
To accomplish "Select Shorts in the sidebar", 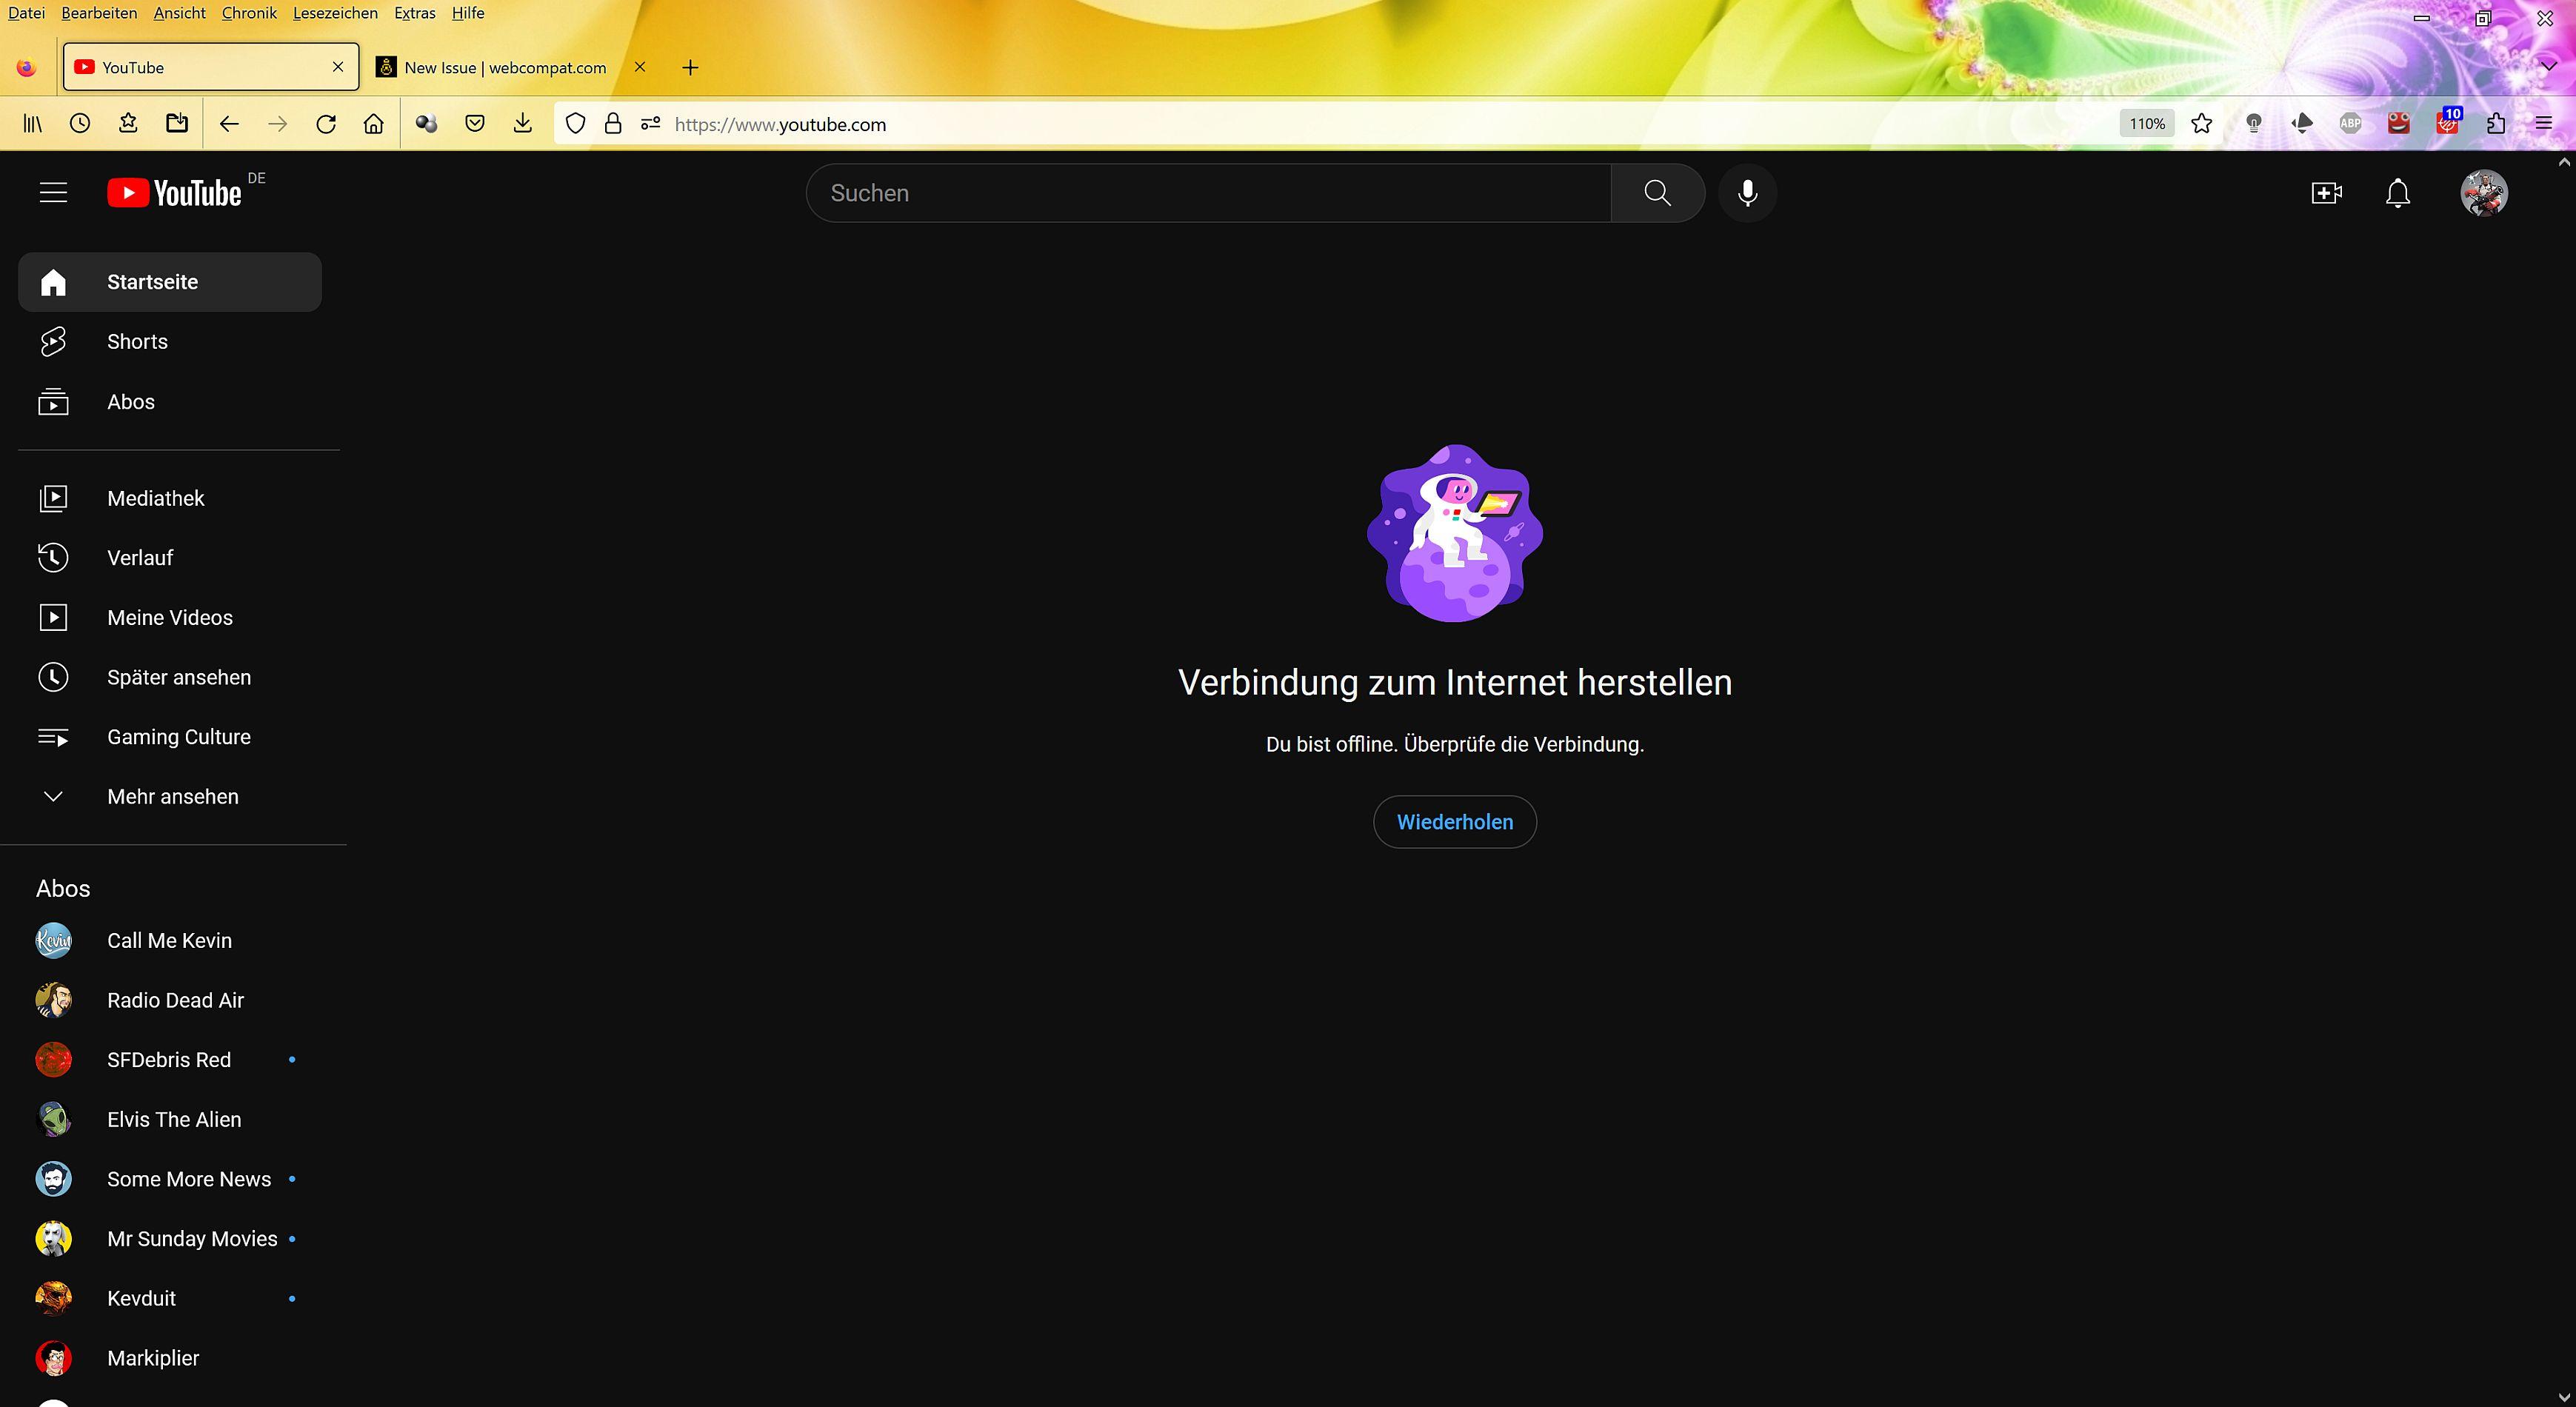I will (x=137, y=341).
